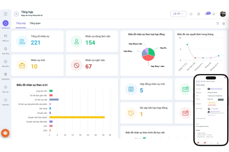
Task: Click Thông tin chung in phone mockup
Action: [200, 85]
